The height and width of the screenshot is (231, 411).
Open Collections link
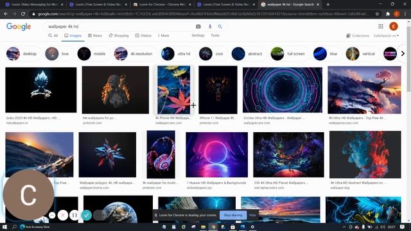pyautogui.click(x=358, y=36)
